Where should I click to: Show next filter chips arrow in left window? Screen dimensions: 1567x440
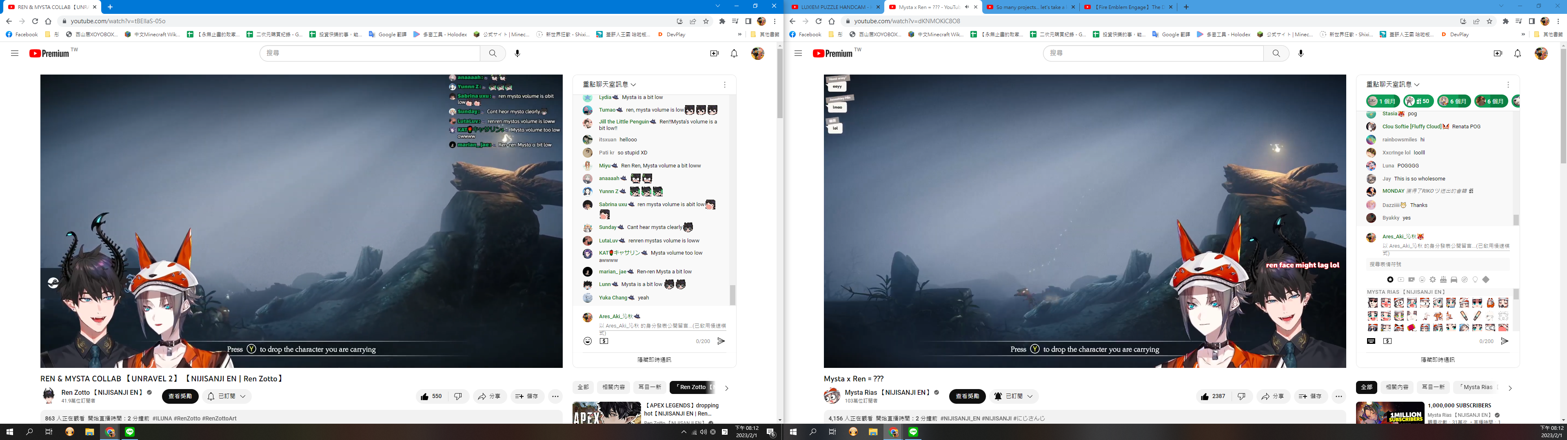coord(726,388)
